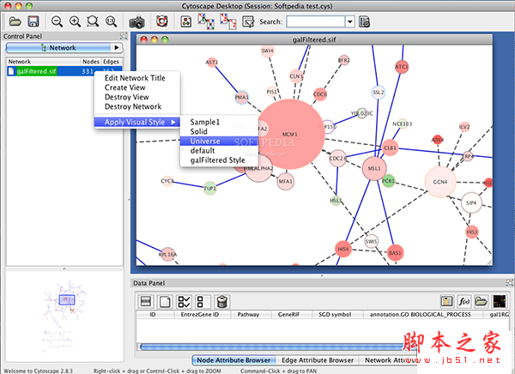
Task: Switch to Edge Attribute Browser tab
Action: (318, 360)
